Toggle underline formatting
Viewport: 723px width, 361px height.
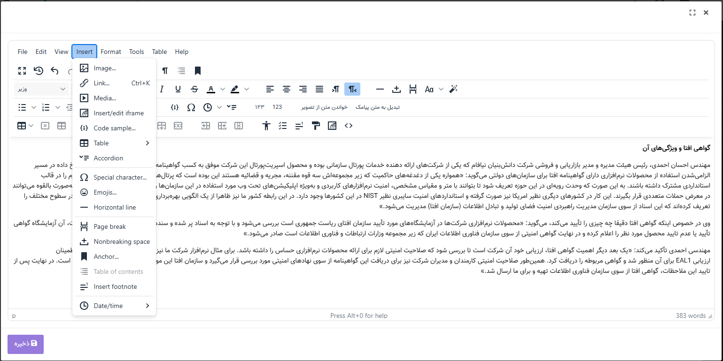click(x=178, y=89)
